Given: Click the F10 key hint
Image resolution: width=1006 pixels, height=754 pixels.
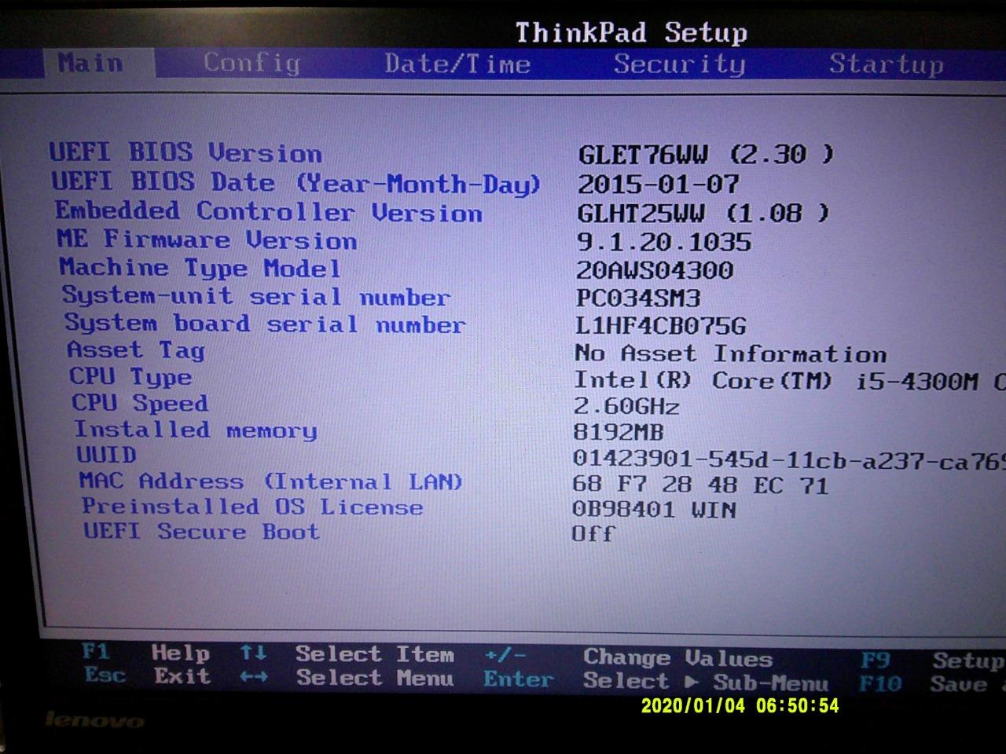Looking at the screenshot, I should click(x=880, y=683).
